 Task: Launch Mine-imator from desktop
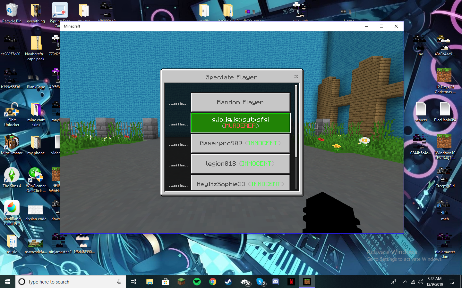(12, 145)
